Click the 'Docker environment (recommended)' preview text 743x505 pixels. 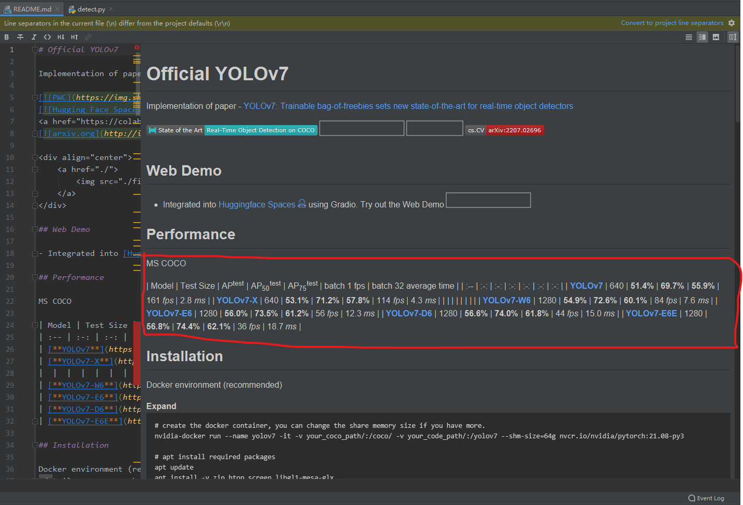tap(214, 385)
